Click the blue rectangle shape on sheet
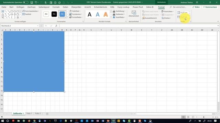Screen dimensions: 220x123 pyautogui.click(x=34, y=61)
